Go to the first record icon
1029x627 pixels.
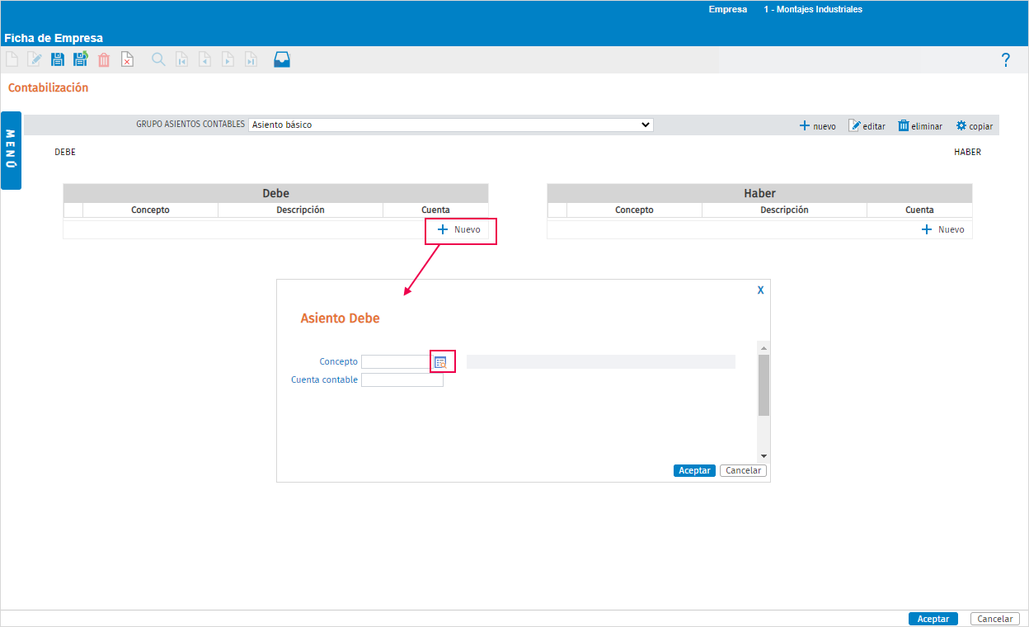coord(182,59)
